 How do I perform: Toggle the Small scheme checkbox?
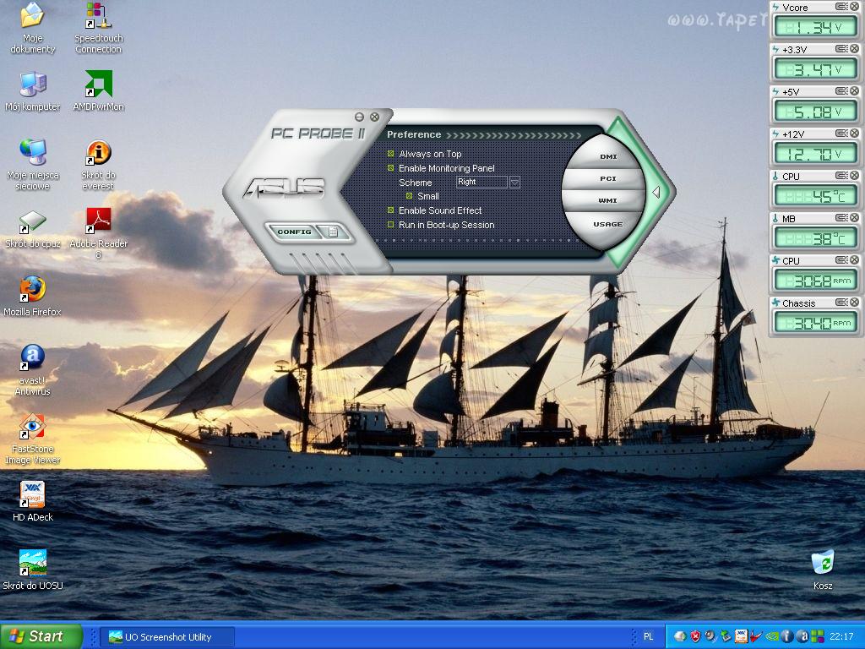[410, 196]
